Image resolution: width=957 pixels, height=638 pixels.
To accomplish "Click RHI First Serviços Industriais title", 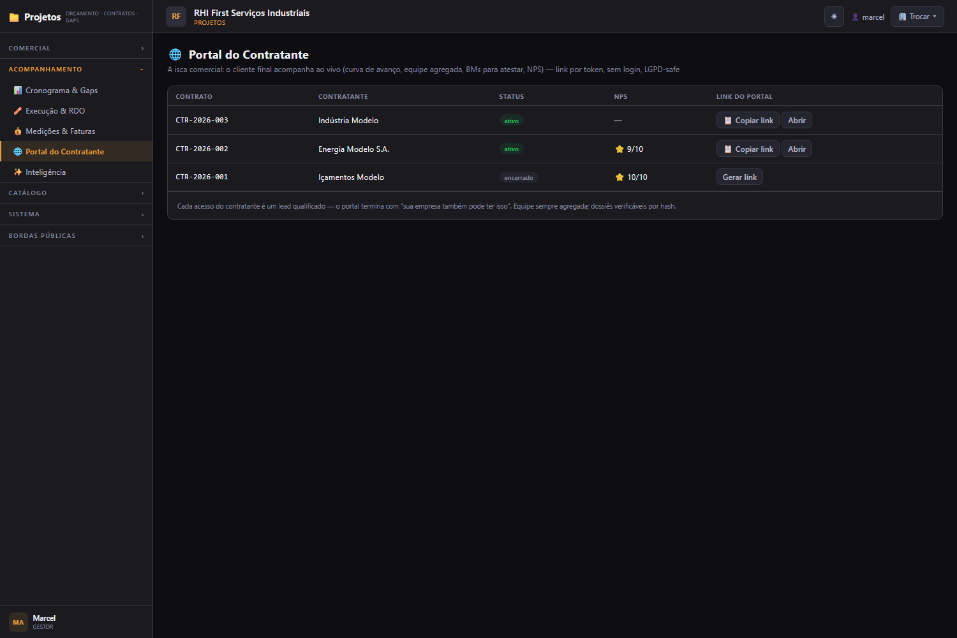I will coord(252,13).
